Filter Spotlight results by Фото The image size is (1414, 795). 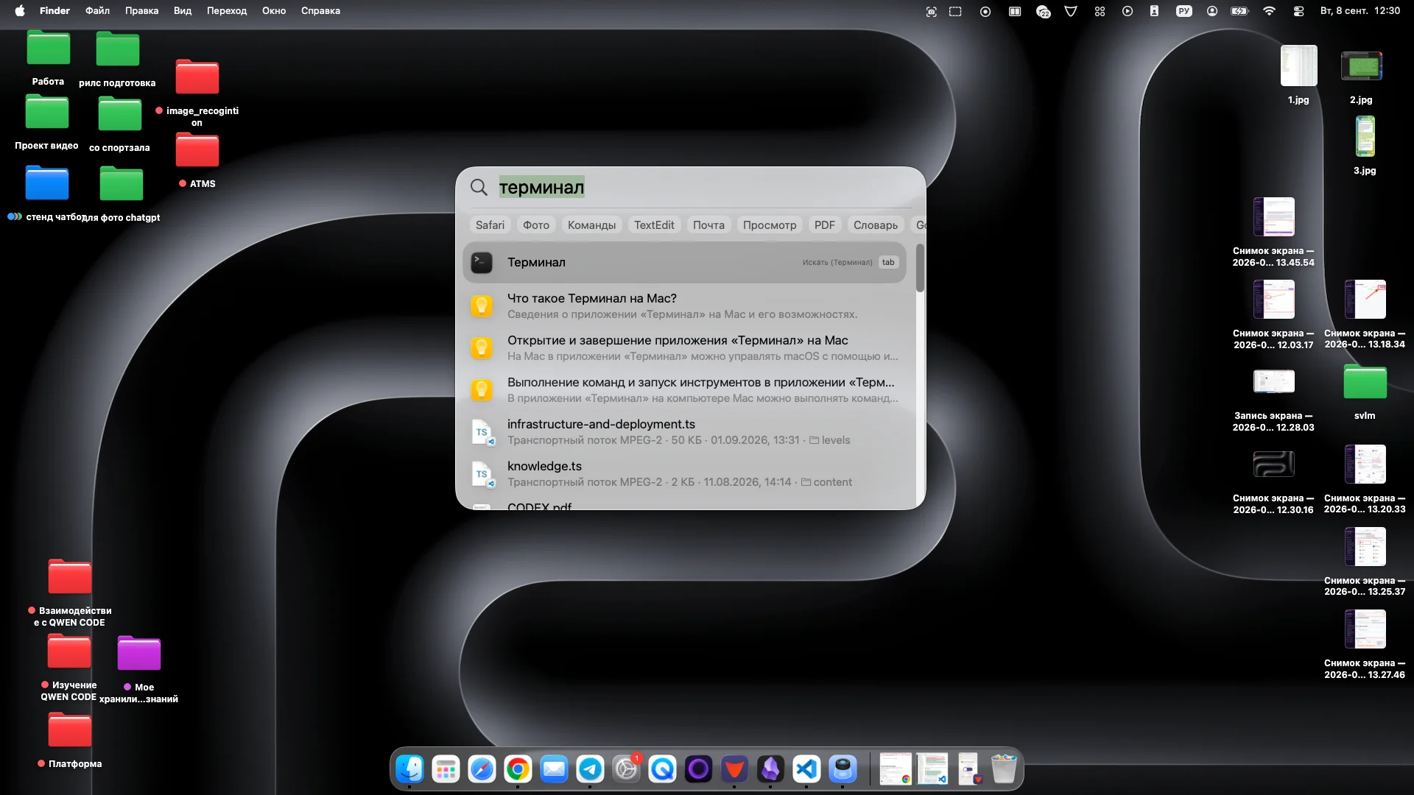pyautogui.click(x=536, y=225)
